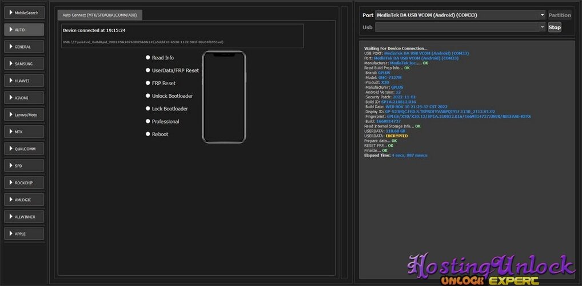Click the Stop button
This screenshot has height=286, width=582.
pyautogui.click(x=555, y=27)
